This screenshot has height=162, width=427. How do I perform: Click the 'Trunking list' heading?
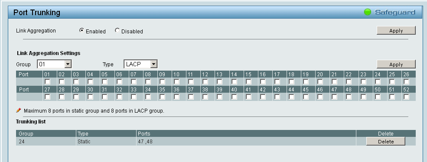[x=31, y=122]
